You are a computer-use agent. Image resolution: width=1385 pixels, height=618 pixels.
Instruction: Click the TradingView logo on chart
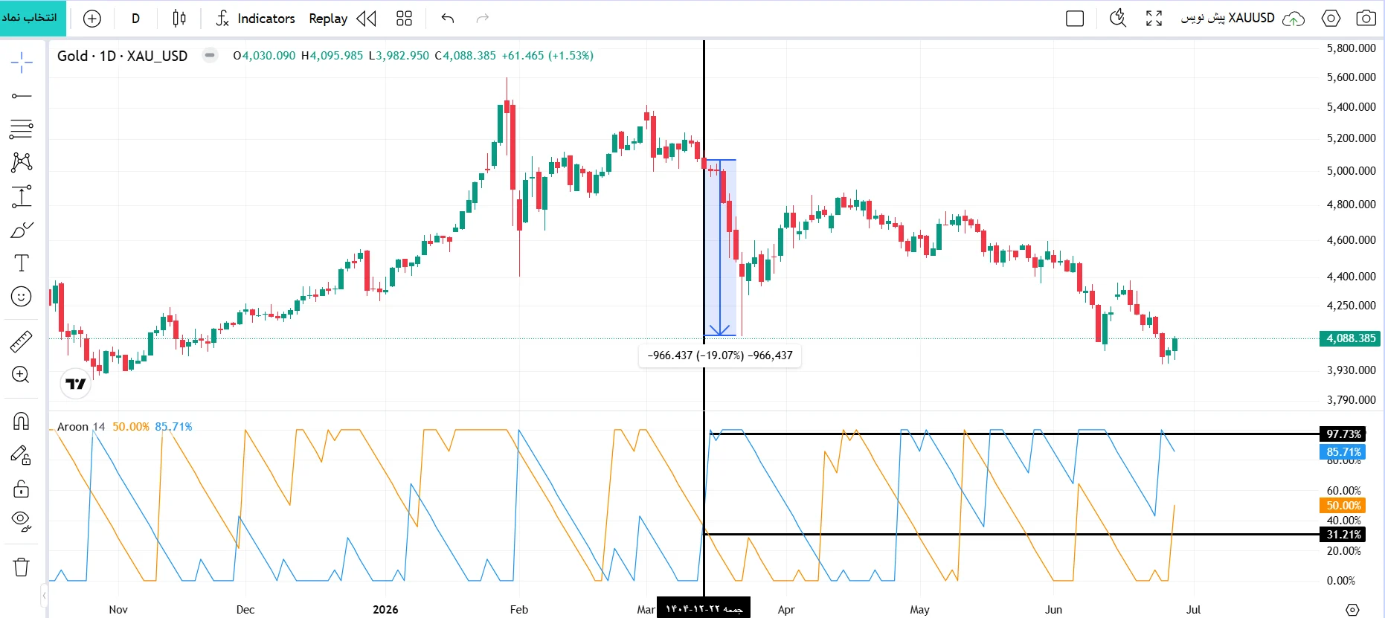point(75,384)
